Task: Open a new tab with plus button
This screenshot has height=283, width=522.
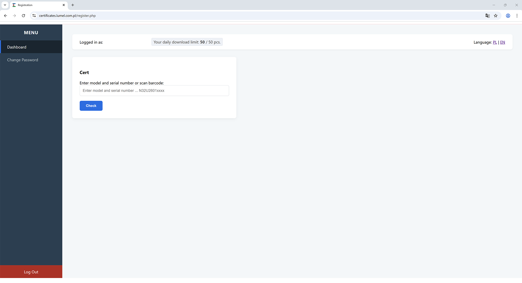Action: pyautogui.click(x=73, y=5)
